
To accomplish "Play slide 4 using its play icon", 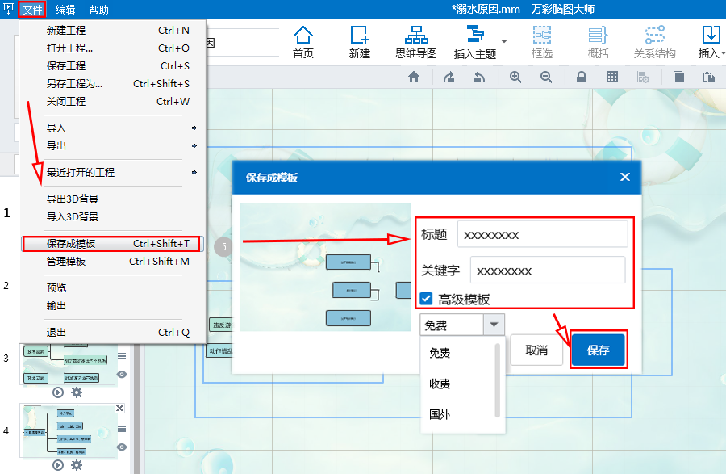I will click(x=58, y=464).
